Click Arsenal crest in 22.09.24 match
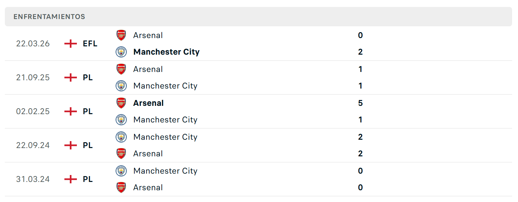The width and height of the screenshot is (518, 202). (x=121, y=154)
